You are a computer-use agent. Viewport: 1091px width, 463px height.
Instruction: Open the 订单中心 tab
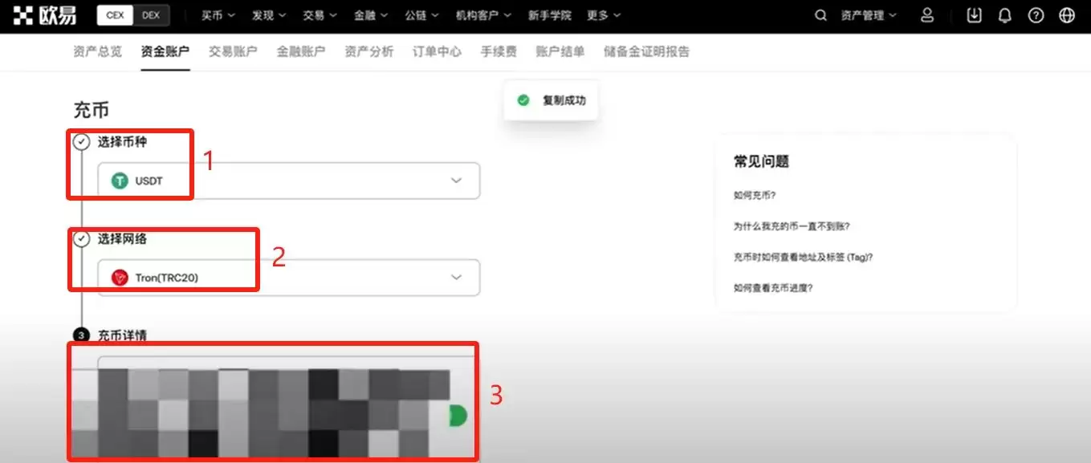(436, 51)
